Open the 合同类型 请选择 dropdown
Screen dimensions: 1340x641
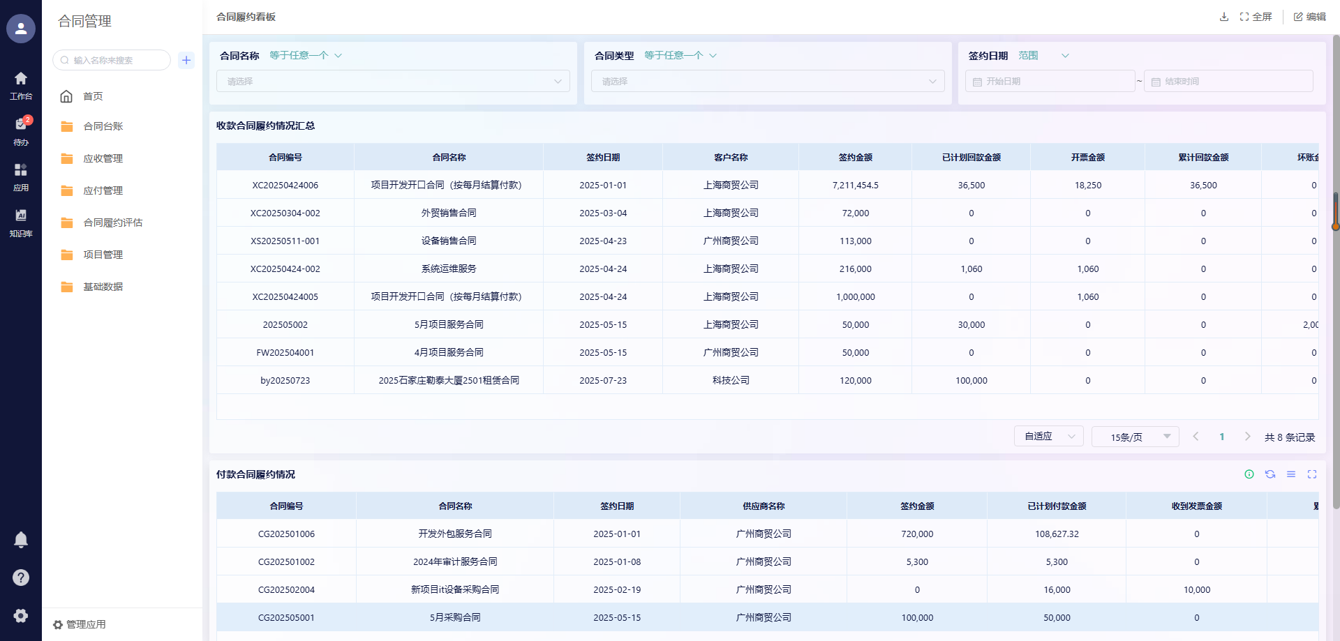(768, 82)
